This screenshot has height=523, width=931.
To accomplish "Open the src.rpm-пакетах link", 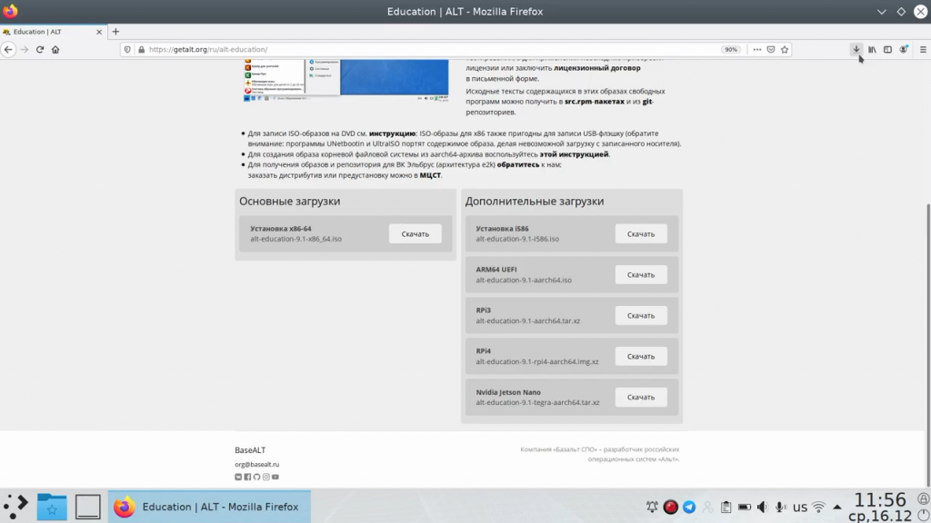I will point(595,102).
